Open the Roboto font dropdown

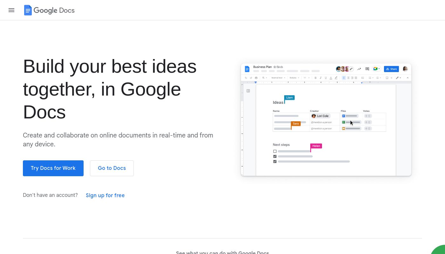pos(294,78)
